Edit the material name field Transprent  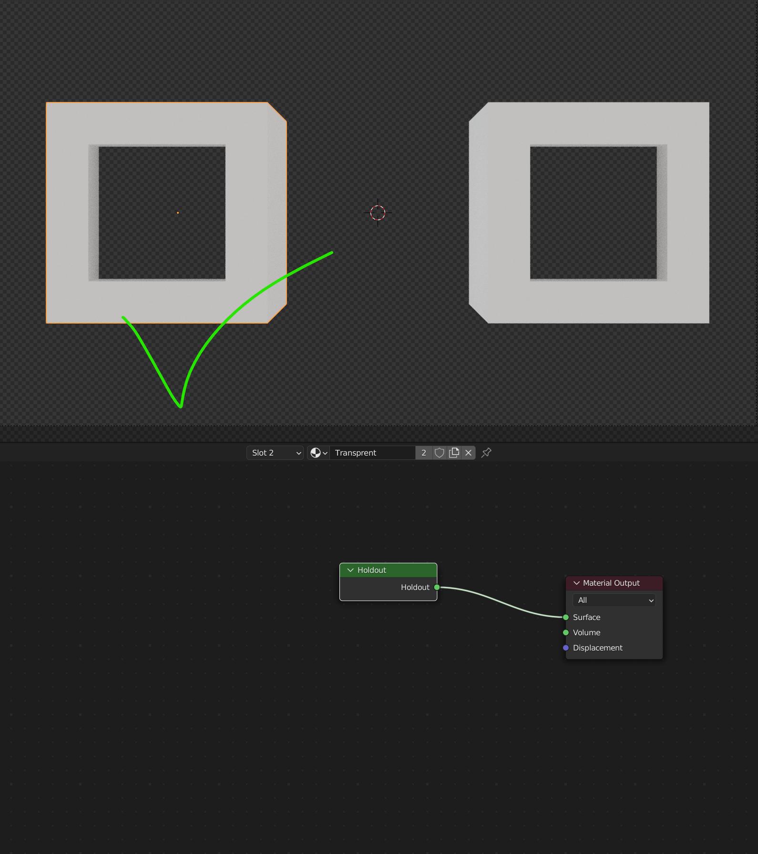pyautogui.click(x=372, y=453)
